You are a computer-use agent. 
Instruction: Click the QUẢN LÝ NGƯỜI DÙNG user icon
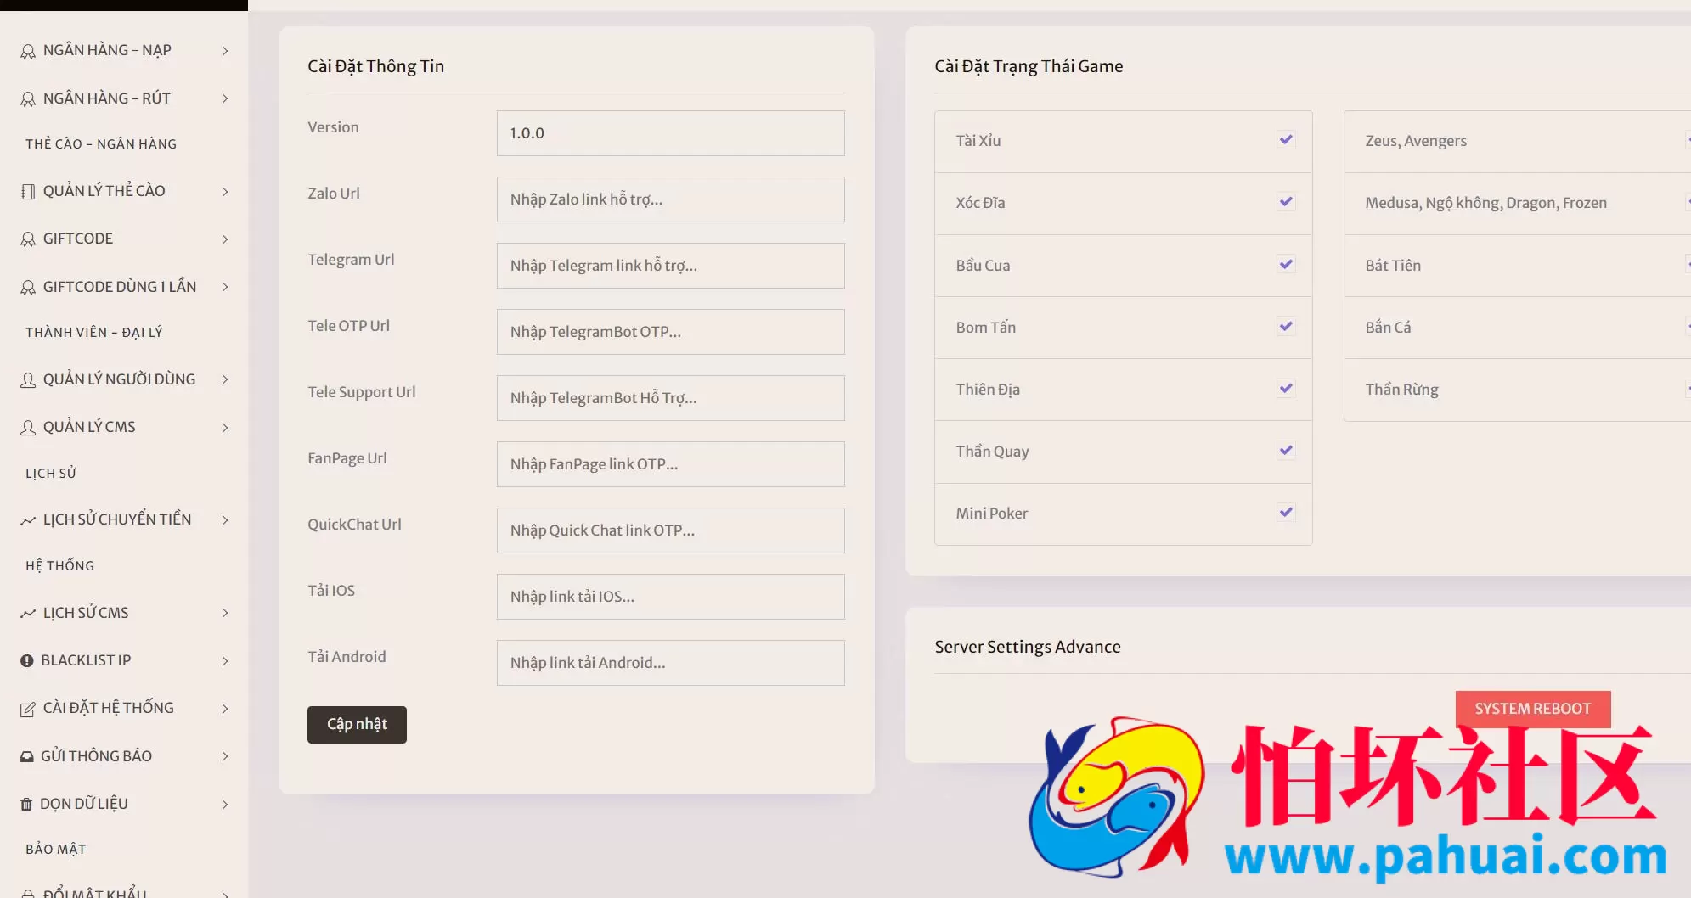28,379
